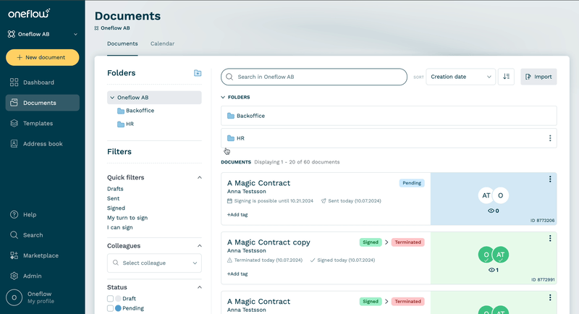Click the Search magnifier icon in sidebar
Screen dimensions: 579x314
pos(14,235)
